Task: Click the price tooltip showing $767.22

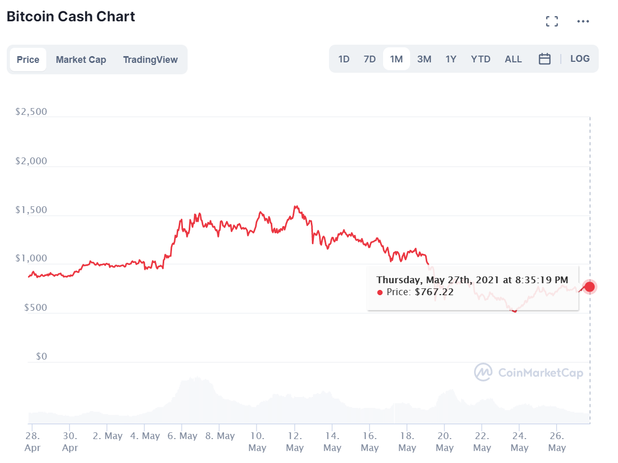Action: (472, 286)
